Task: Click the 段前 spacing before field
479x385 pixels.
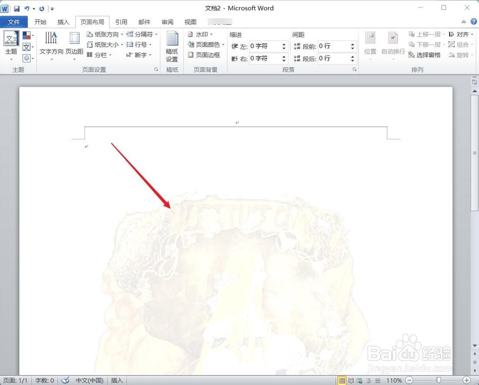Action: coord(333,46)
